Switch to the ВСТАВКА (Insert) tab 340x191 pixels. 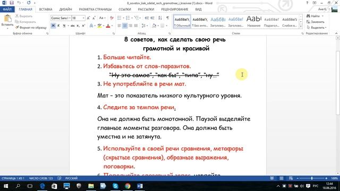coord(46,10)
